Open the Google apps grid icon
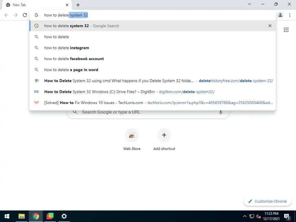 coord(286,30)
